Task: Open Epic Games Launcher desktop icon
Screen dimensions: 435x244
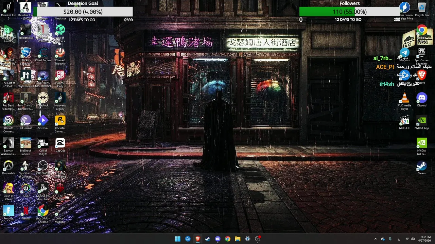Action: (422, 56)
